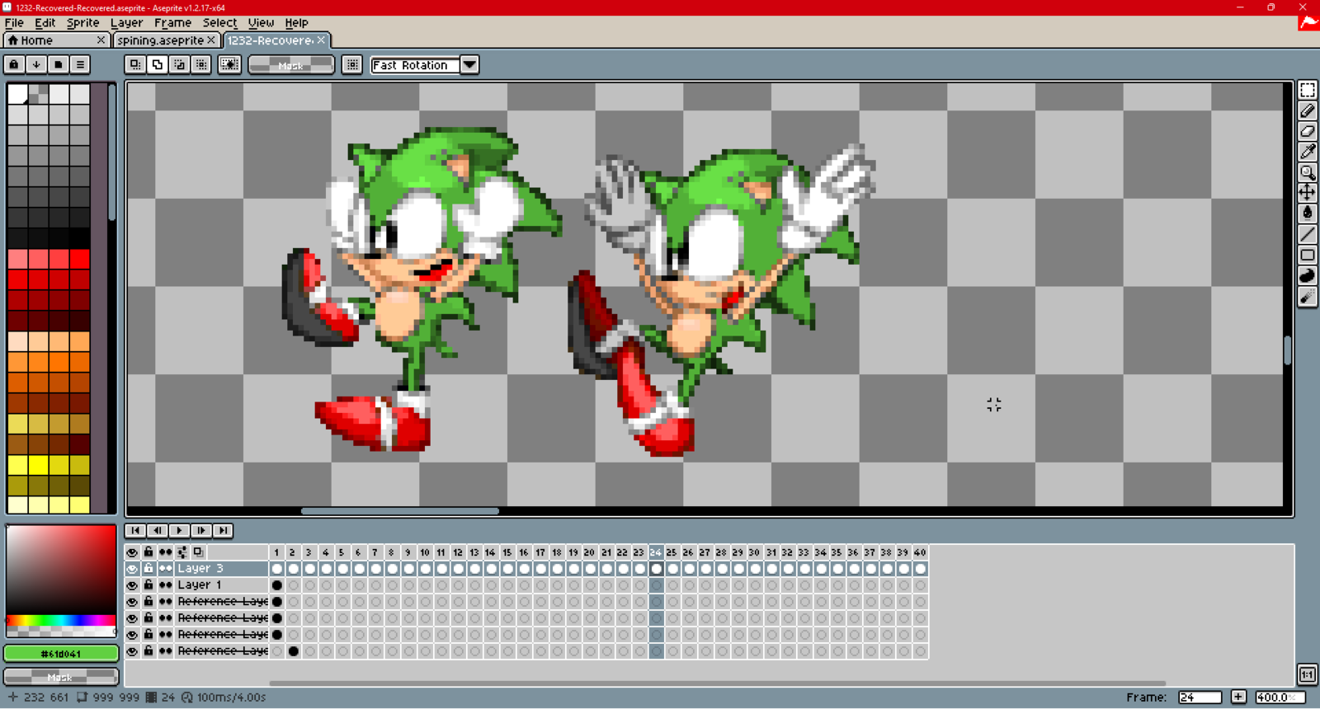Viewport: 1320px width, 709px height.
Task: Click the background color Mask swatch
Action: coord(61,676)
